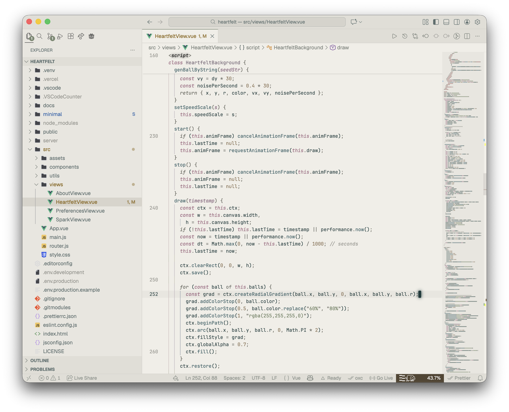Click 'draw' breadcrumb item

pos(343,47)
